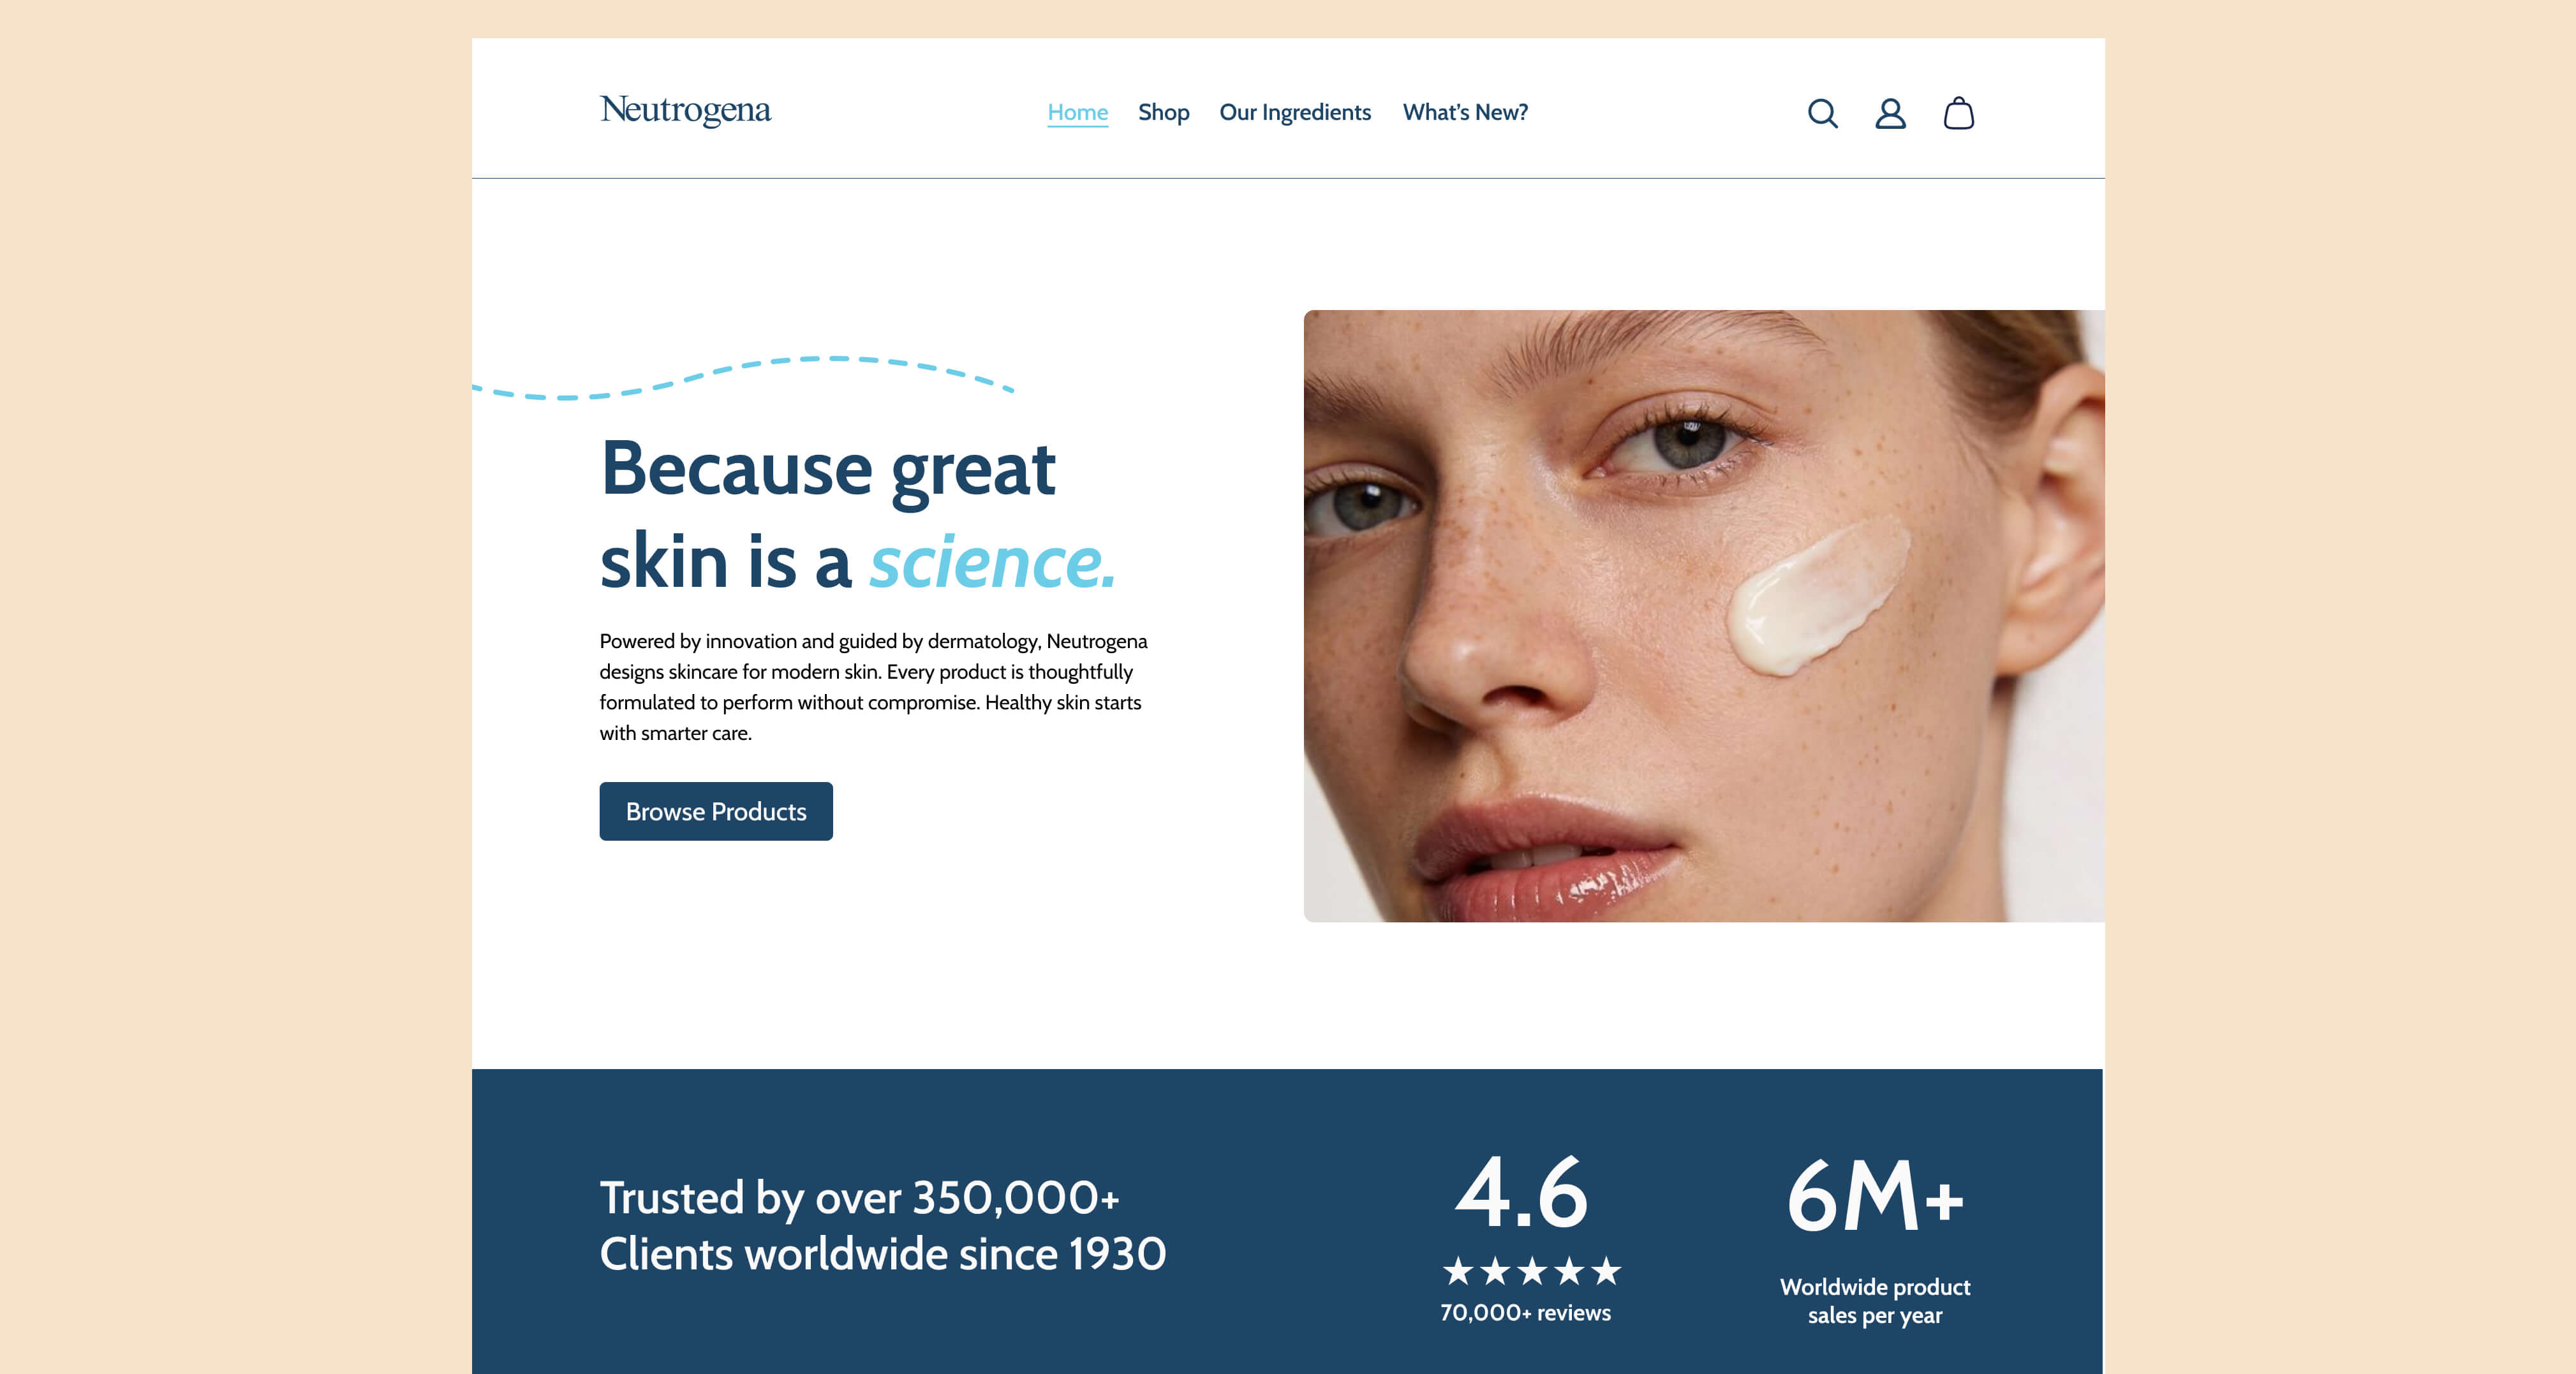Click the 4.6 rating number
This screenshot has width=2576, height=1374.
[1521, 1193]
